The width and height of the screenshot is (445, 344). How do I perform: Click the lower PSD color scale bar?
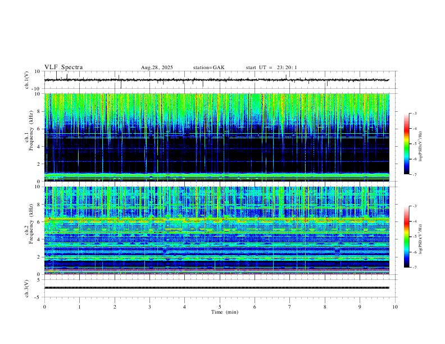pyautogui.click(x=407, y=237)
